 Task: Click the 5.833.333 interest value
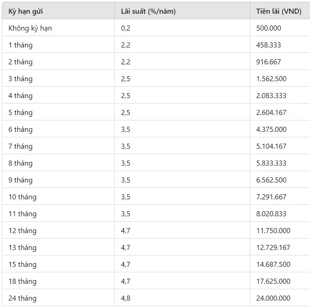(x=271, y=163)
